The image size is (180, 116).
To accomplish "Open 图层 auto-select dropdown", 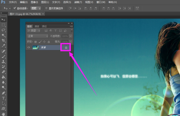I will coord(36,8).
